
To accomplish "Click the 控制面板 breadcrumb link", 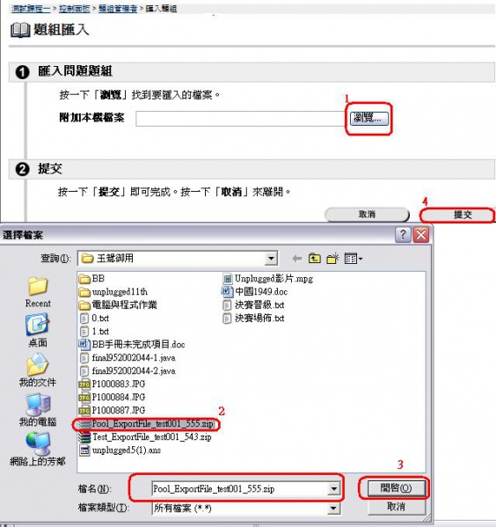I will [x=74, y=9].
